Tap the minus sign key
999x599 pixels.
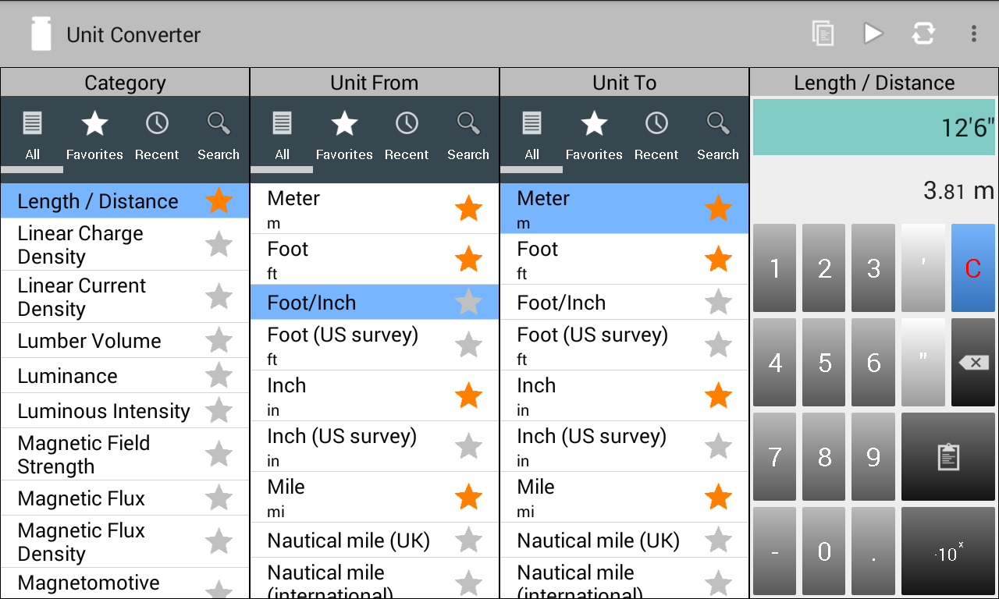[775, 551]
